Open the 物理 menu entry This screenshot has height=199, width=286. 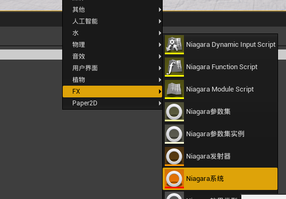(x=112, y=45)
